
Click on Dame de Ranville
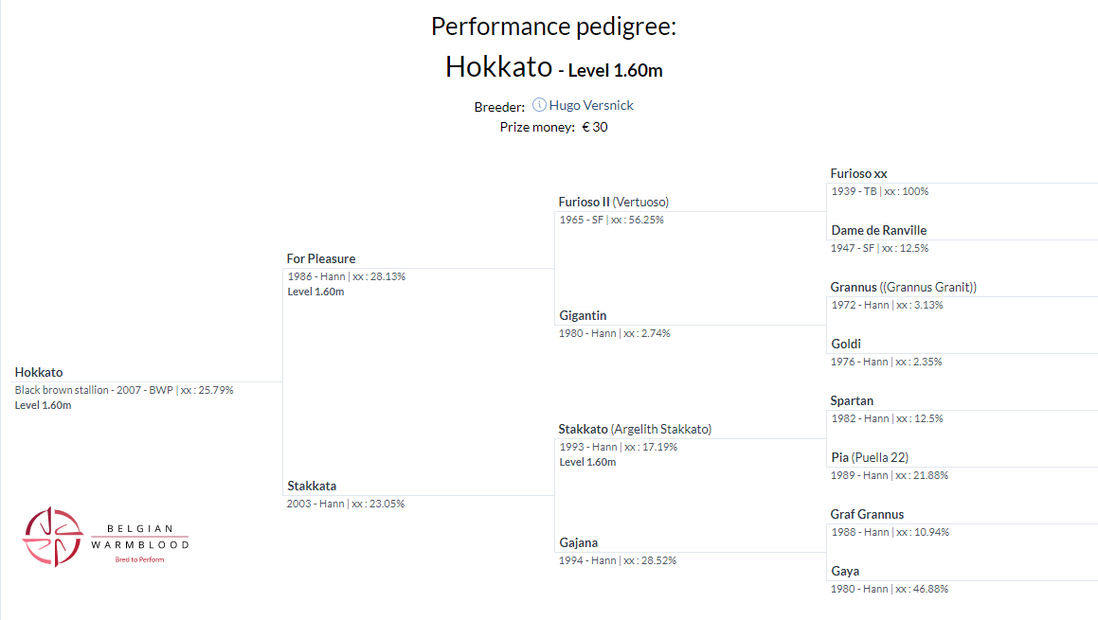(878, 230)
